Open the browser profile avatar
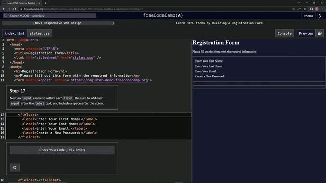The height and width of the screenshot is (183, 326). click(317, 9)
